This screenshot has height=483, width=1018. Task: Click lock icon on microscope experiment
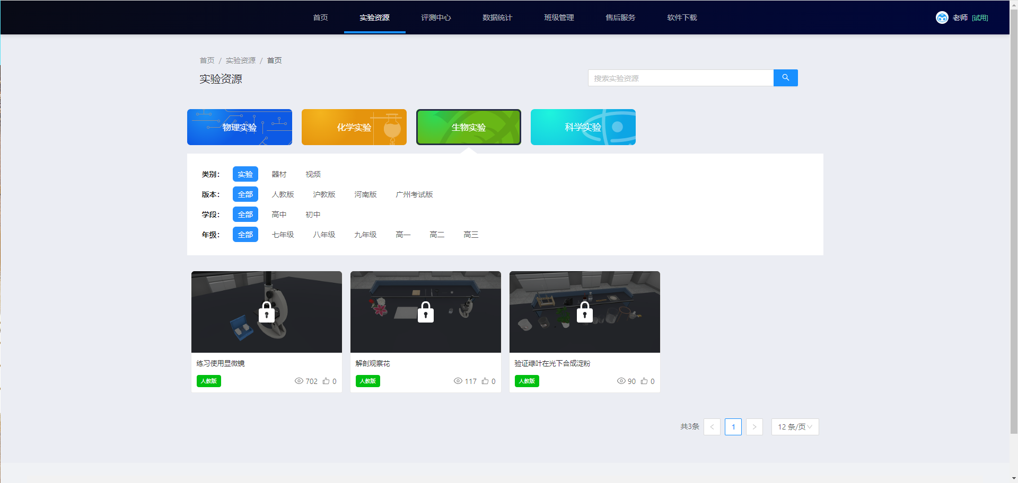click(266, 312)
